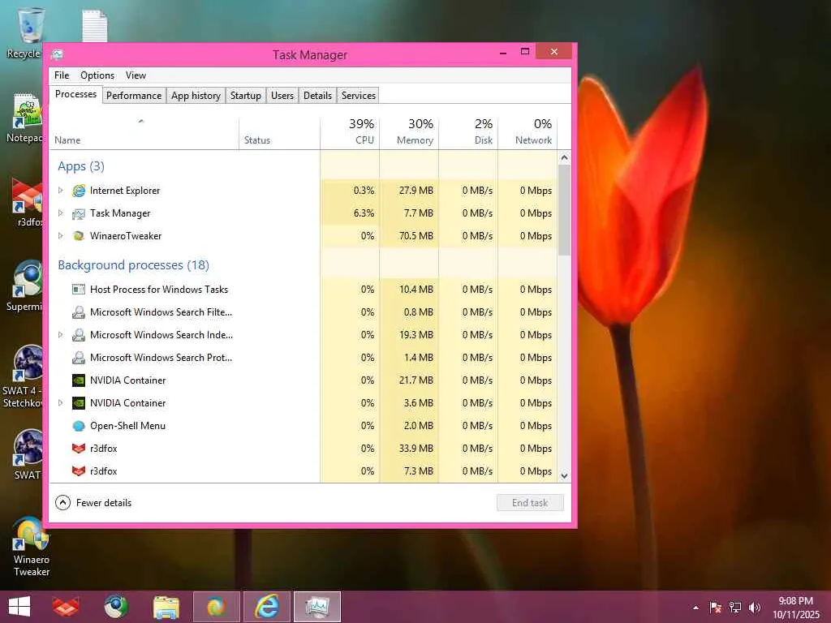Click the Fewer details link

click(103, 503)
